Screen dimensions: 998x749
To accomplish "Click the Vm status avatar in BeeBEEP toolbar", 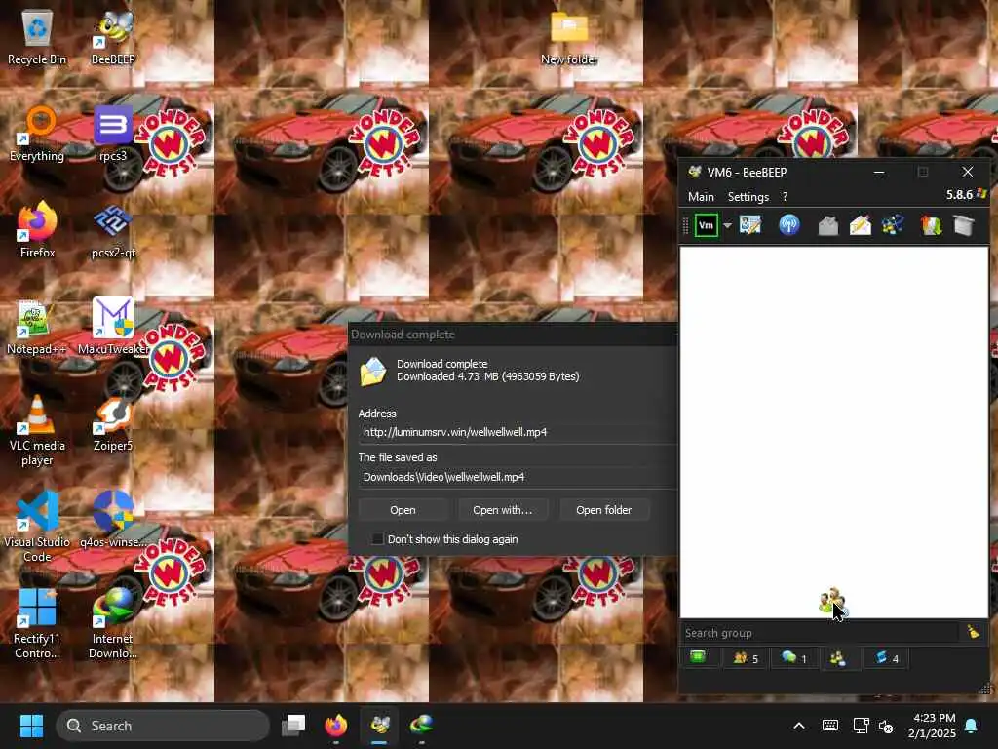I will pyautogui.click(x=706, y=225).
